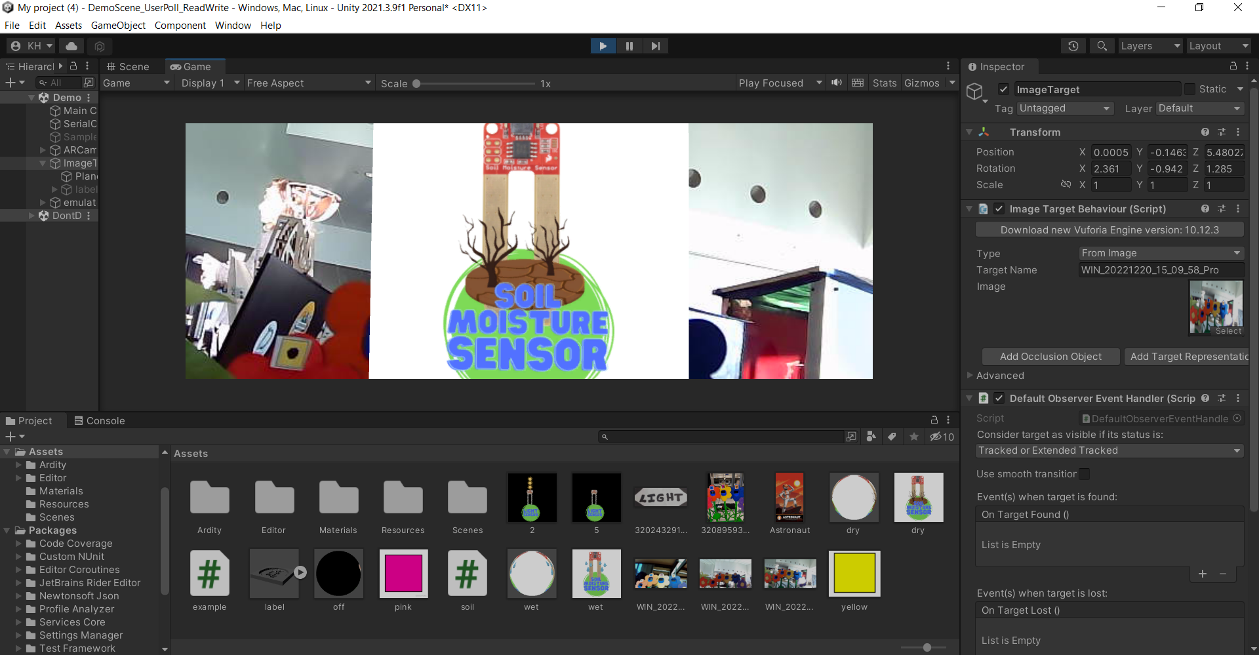Viewport: 1259px width, 655px height.
Task: Open the GameObject menu
Action: (118, 26)
